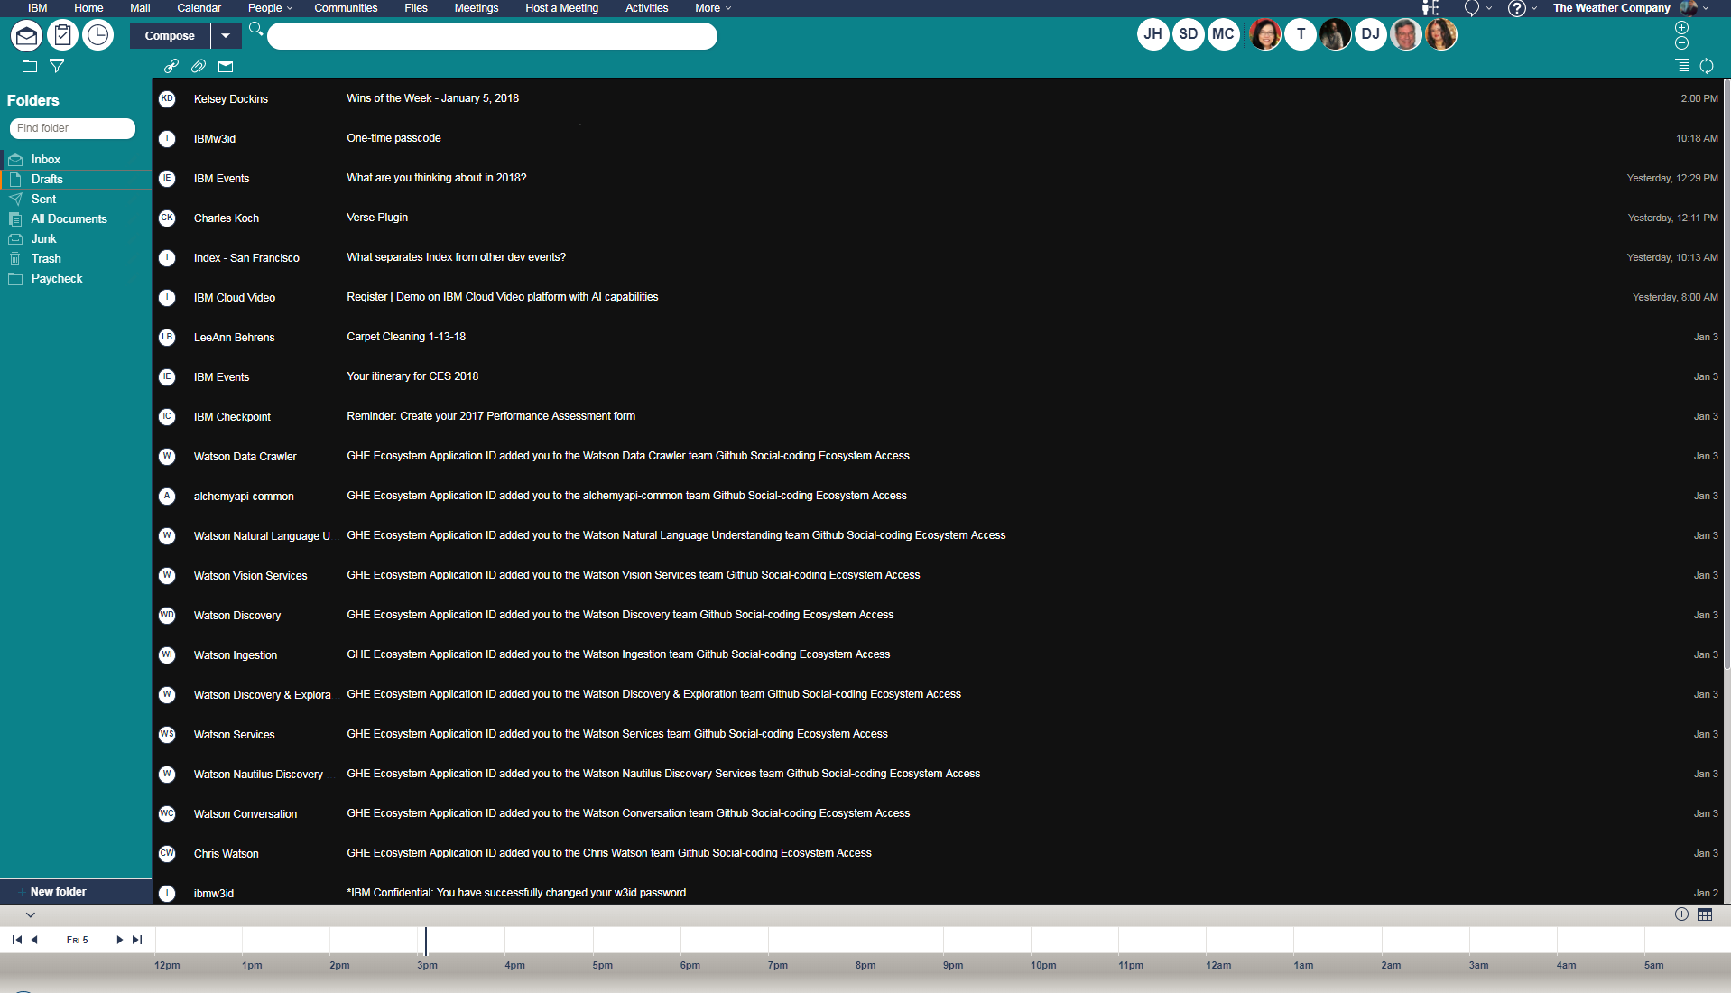
Task: Click the add icon on the calendar bar
Action: click(x=1681, y=914)
